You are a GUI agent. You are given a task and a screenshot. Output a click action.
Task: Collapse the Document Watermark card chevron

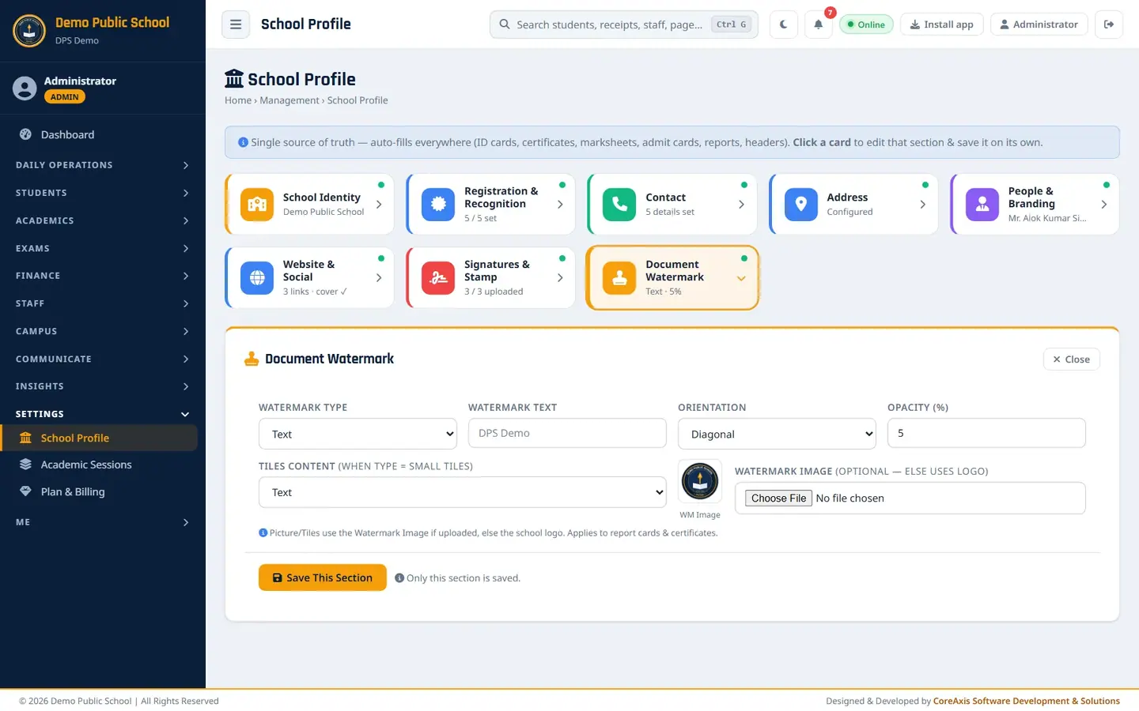741,278
